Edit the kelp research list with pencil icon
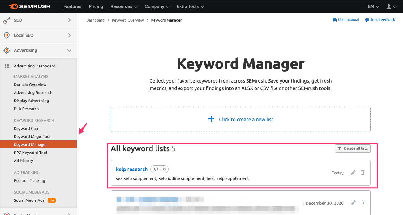 [x=353, y=173]
